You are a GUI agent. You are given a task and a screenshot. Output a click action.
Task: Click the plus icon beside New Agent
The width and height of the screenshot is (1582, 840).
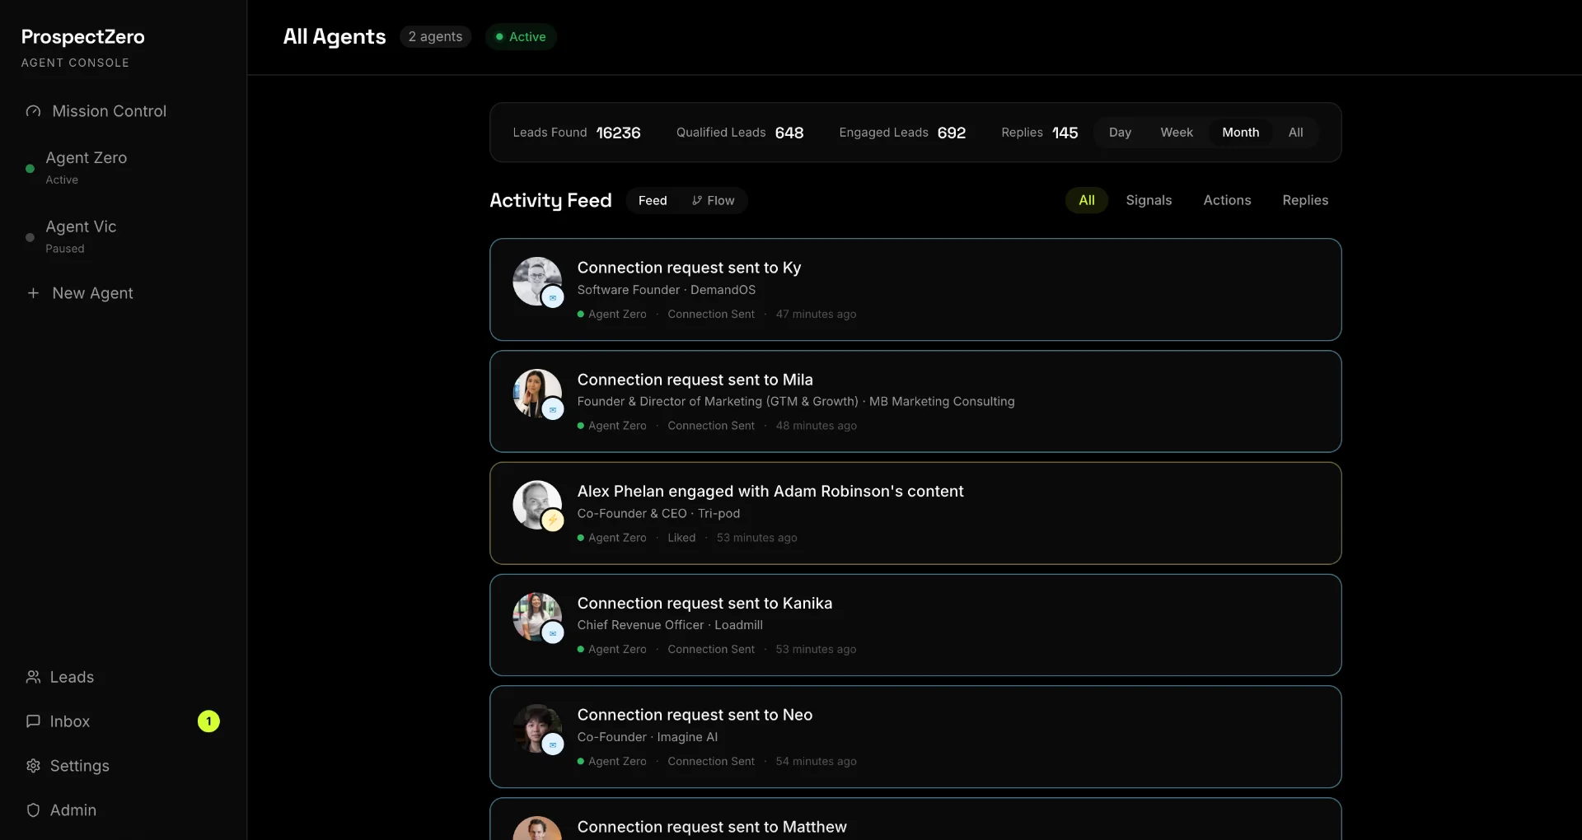(33, 293)
